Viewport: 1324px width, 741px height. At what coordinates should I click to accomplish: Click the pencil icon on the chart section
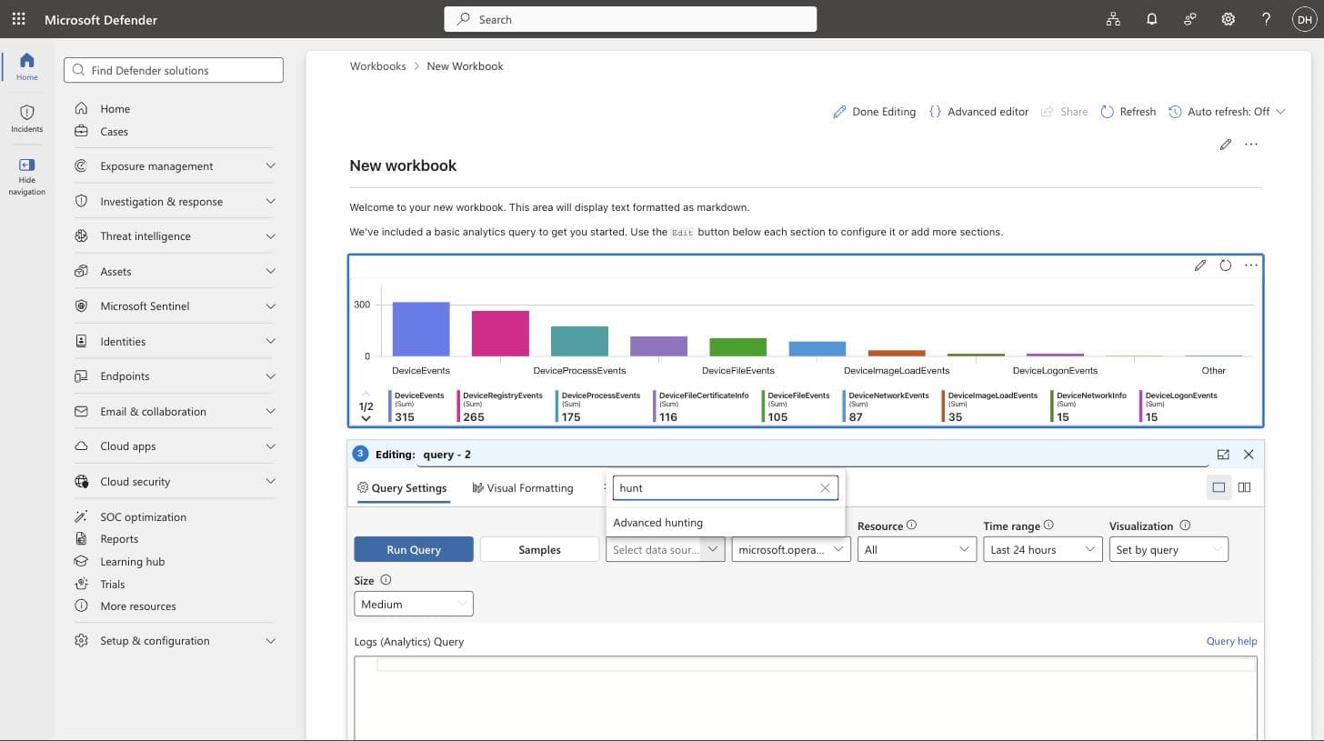1200,265
